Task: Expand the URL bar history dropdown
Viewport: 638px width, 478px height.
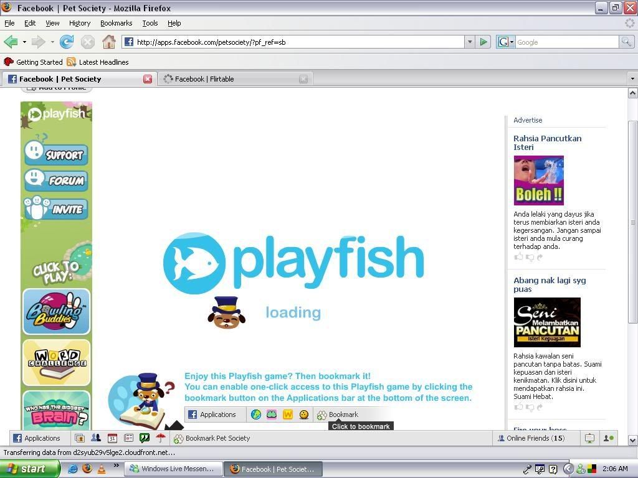Action: pos(470,42)
